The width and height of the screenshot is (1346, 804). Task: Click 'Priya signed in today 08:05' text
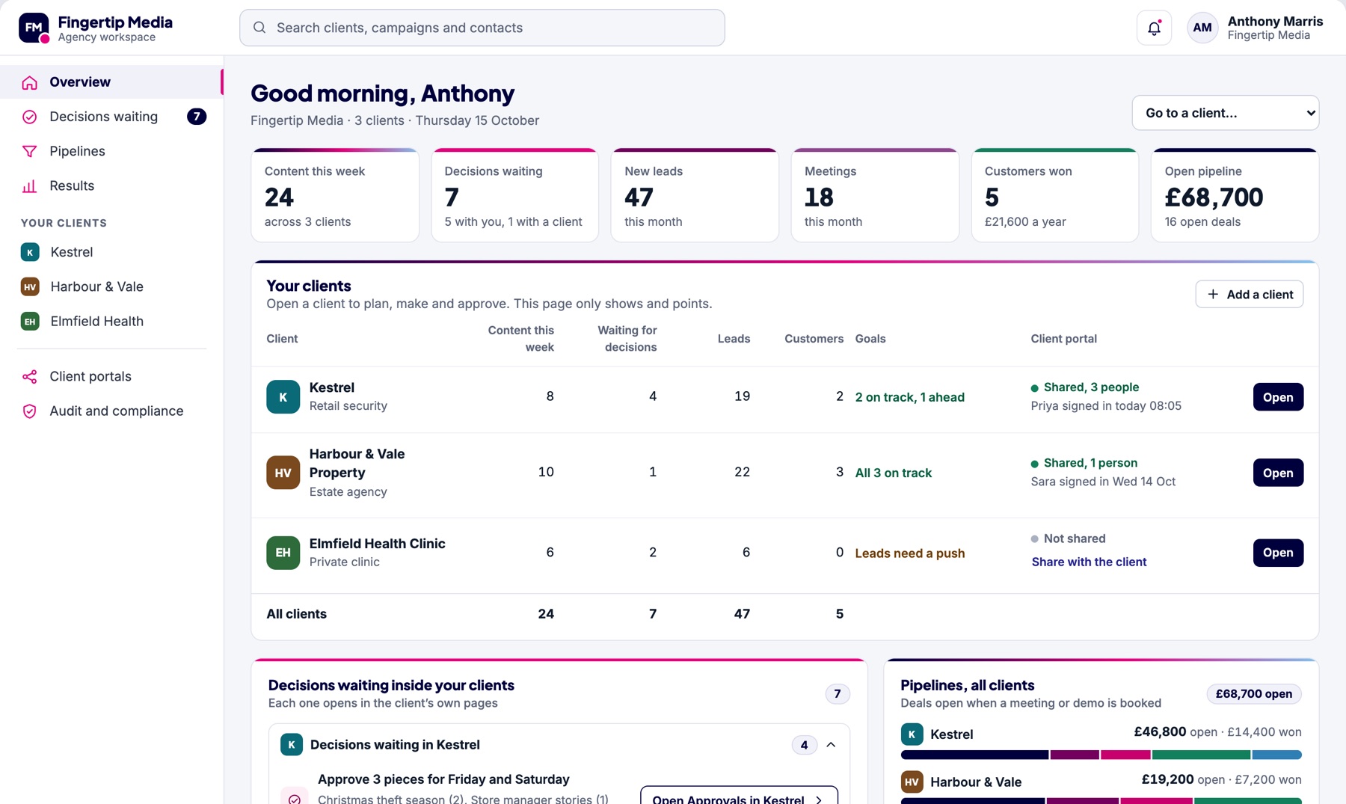click(1106, 406)
